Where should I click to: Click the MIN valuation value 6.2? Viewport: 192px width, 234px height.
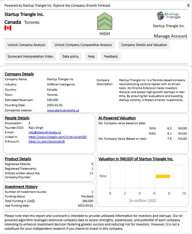169,128
